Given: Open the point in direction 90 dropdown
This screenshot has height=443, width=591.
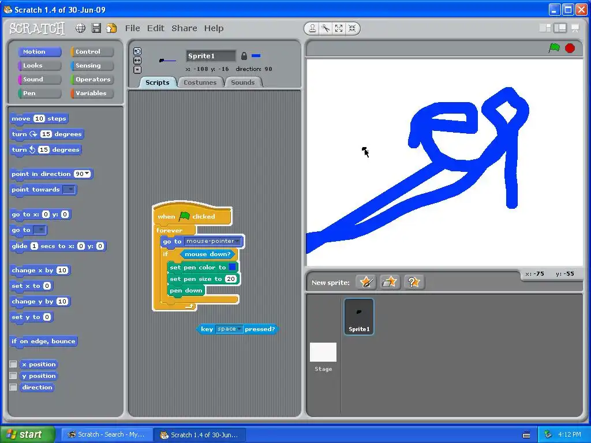Looking at the screenshot, I should 88,173.
